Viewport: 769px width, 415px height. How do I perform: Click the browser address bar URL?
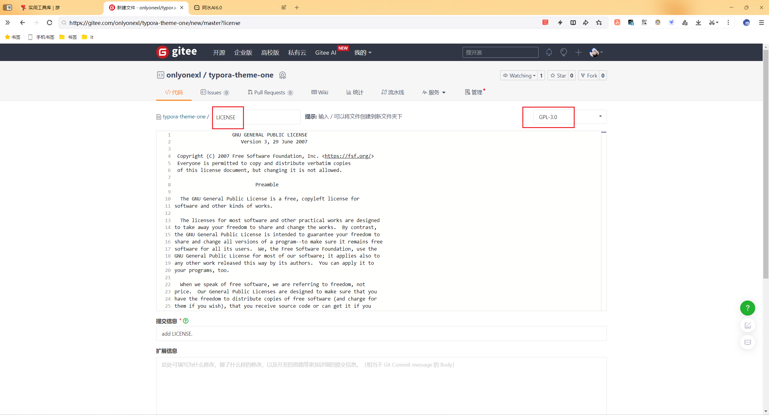tap(155, 23)
